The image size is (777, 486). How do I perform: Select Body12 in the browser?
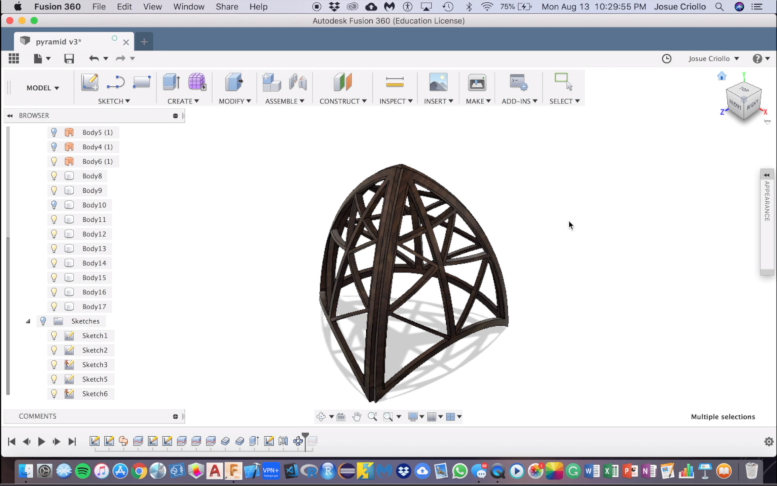(94, 234)
